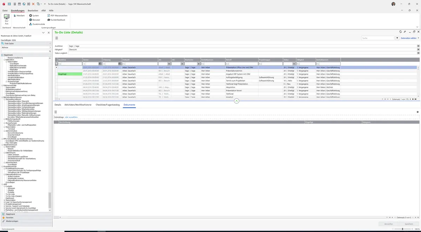This screenshot has width=421, height=232.
Task: Open the xRM menu
Action: click(x=44, y=11)
